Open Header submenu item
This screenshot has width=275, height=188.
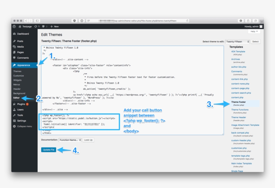[x=17, y=89]
